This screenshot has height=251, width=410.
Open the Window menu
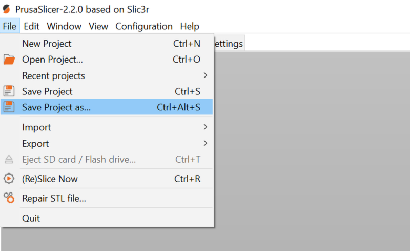point(64,26)
